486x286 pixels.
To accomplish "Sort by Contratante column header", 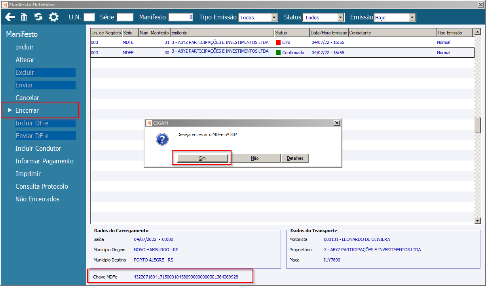I will coord(392,33).
